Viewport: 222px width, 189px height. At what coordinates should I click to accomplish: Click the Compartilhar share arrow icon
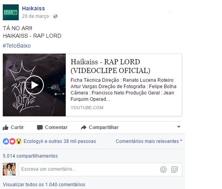pos(84,127)
